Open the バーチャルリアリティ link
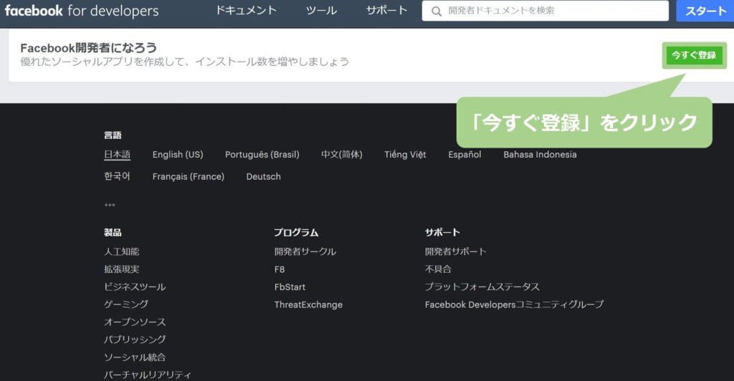The width and height of the screenshot is (734, 381). point(148,375)
